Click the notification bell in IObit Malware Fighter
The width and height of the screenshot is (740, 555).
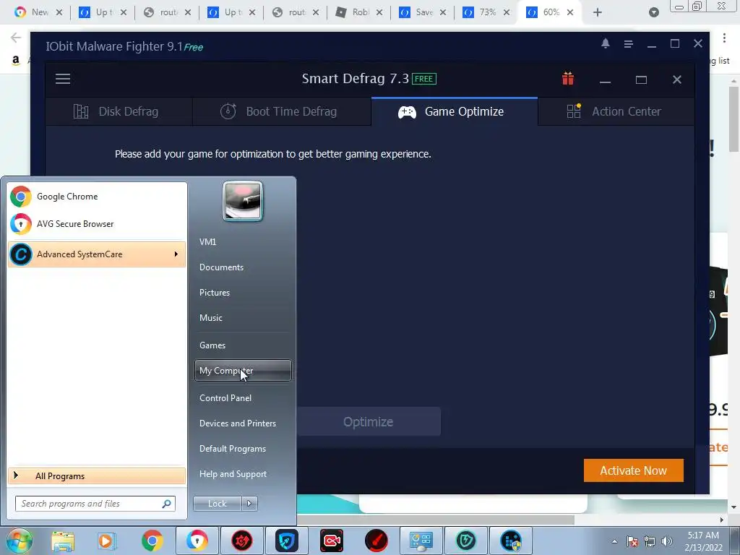pos(606,44)
